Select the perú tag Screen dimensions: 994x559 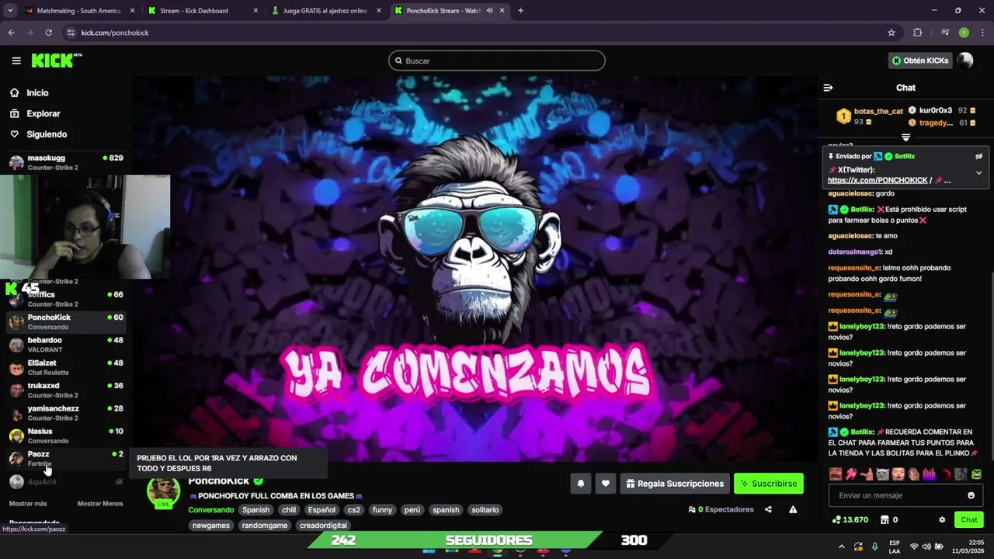point(412,510)
